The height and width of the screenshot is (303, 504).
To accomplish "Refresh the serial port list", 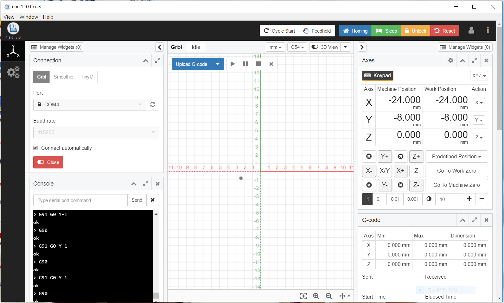I will pos(153,104).
